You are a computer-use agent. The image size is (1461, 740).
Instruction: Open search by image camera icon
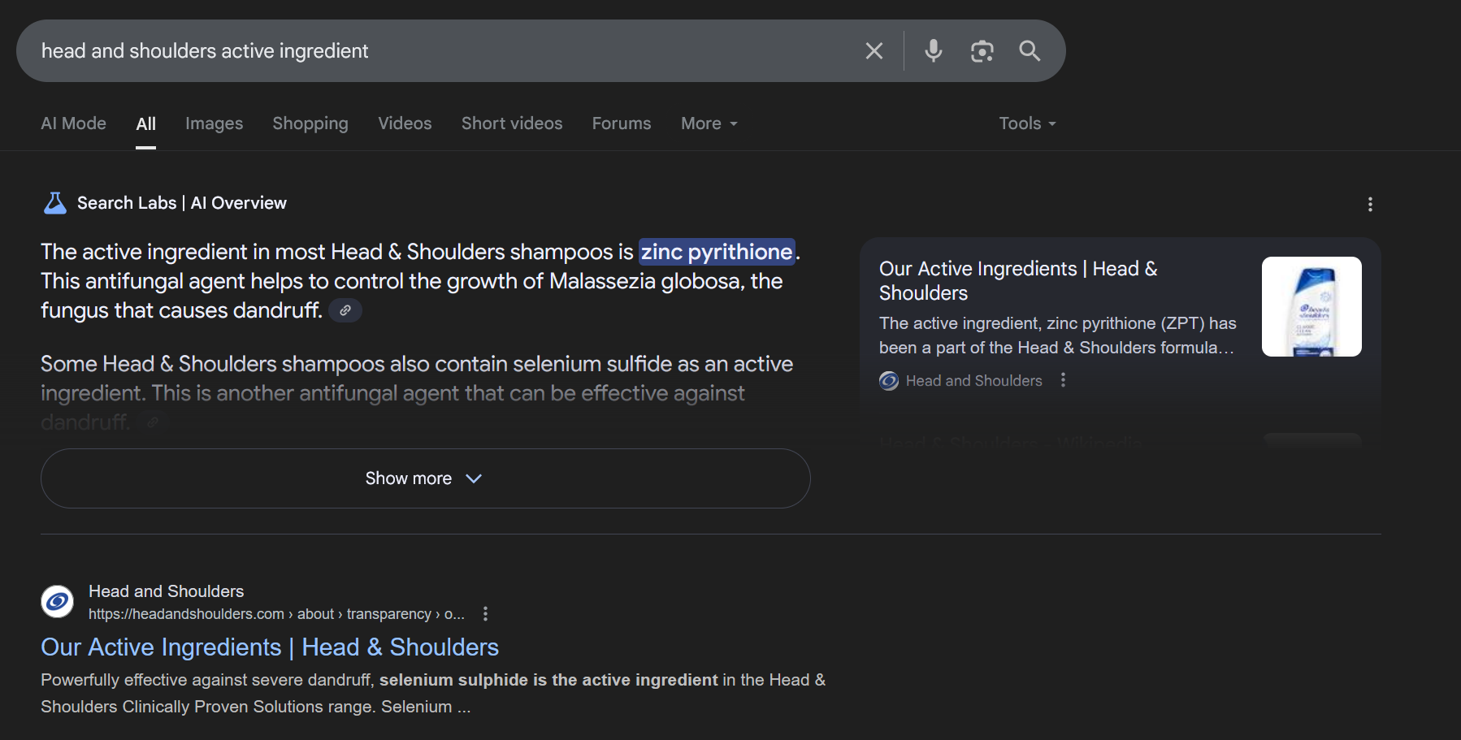(x=982, y=51)
